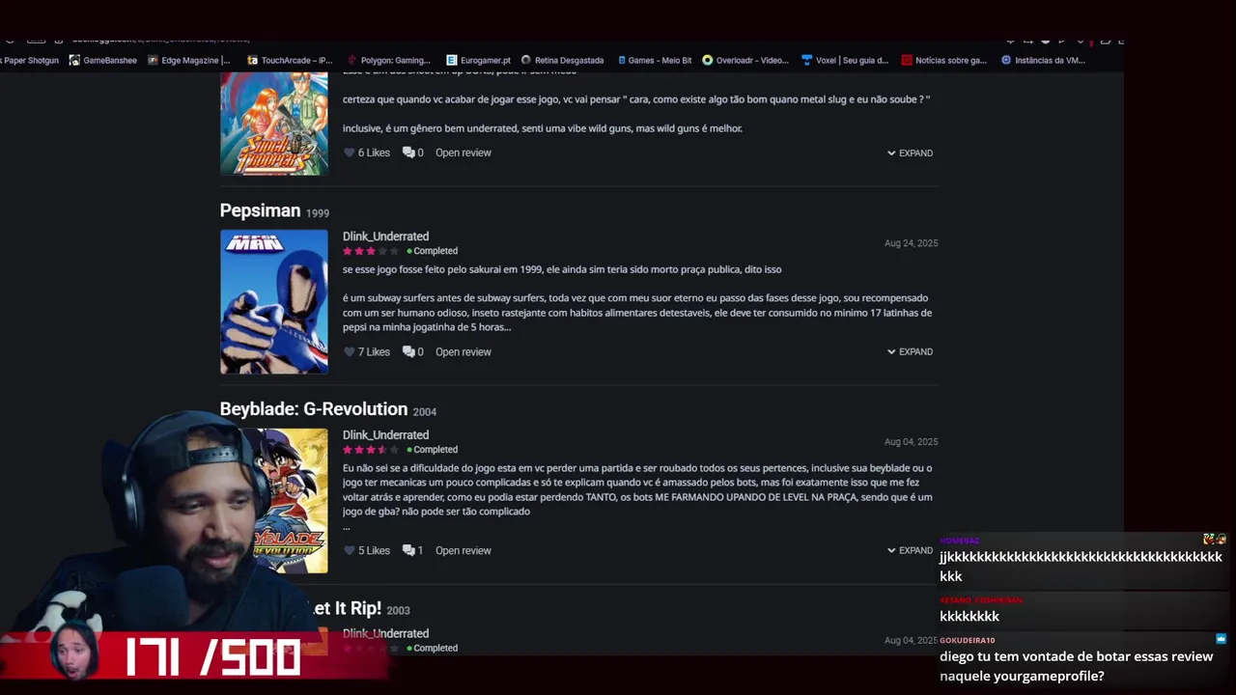1236x695 pixels.
Task: Open review link for Beyblade G-Revolution
Action: [x=463, y=550]
